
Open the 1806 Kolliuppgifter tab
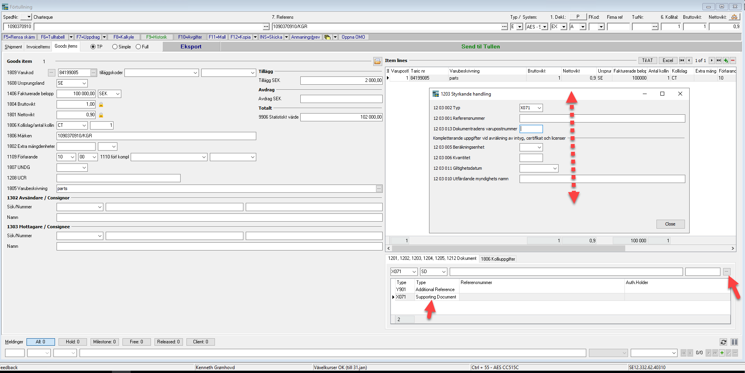pyautogui.click(x=498, y=259)
